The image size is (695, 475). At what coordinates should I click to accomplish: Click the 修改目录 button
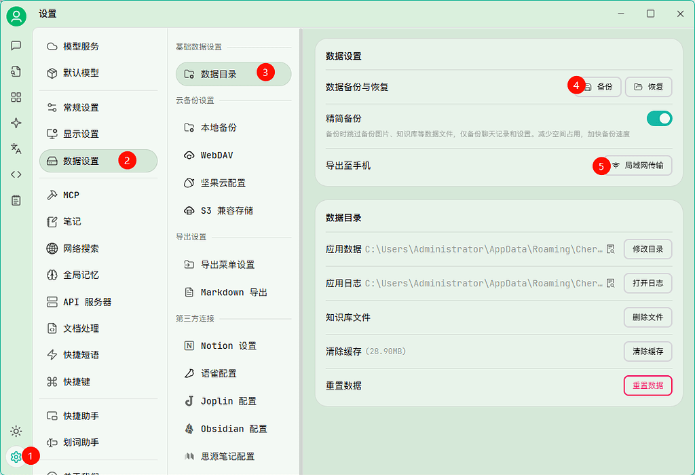pos(648,249)
